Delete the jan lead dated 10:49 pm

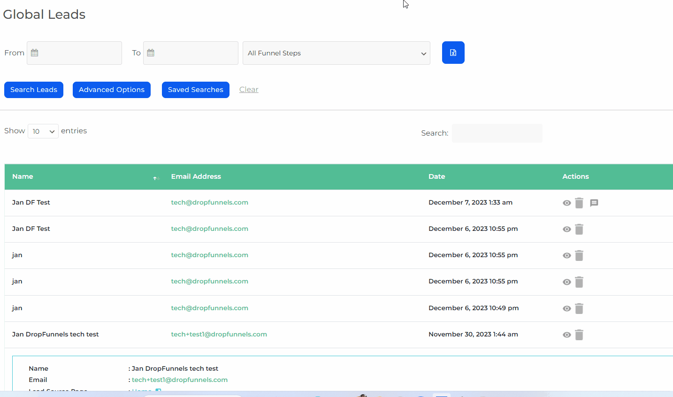[579, 308]
